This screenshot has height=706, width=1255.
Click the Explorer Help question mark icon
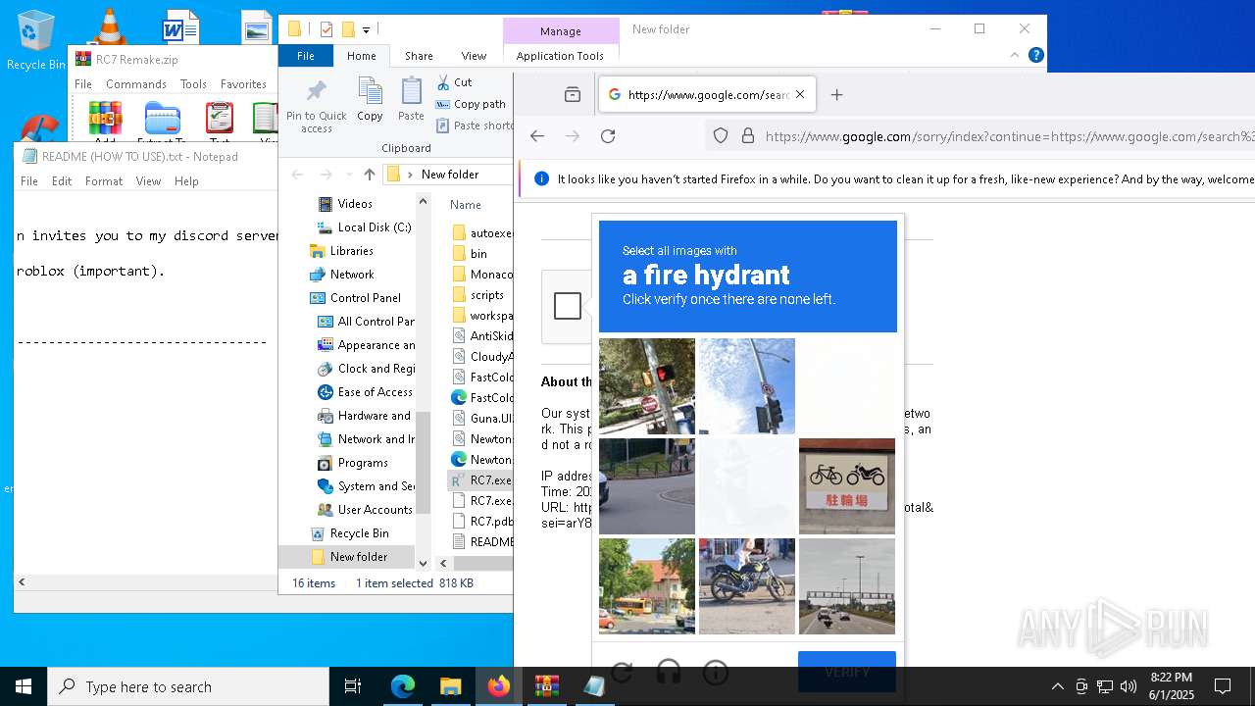(x=1035, y=55)
